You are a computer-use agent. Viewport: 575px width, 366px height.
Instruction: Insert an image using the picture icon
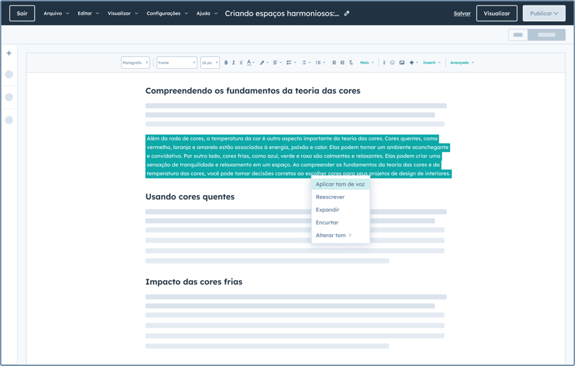pyautogui.click(x=402, y=62)
